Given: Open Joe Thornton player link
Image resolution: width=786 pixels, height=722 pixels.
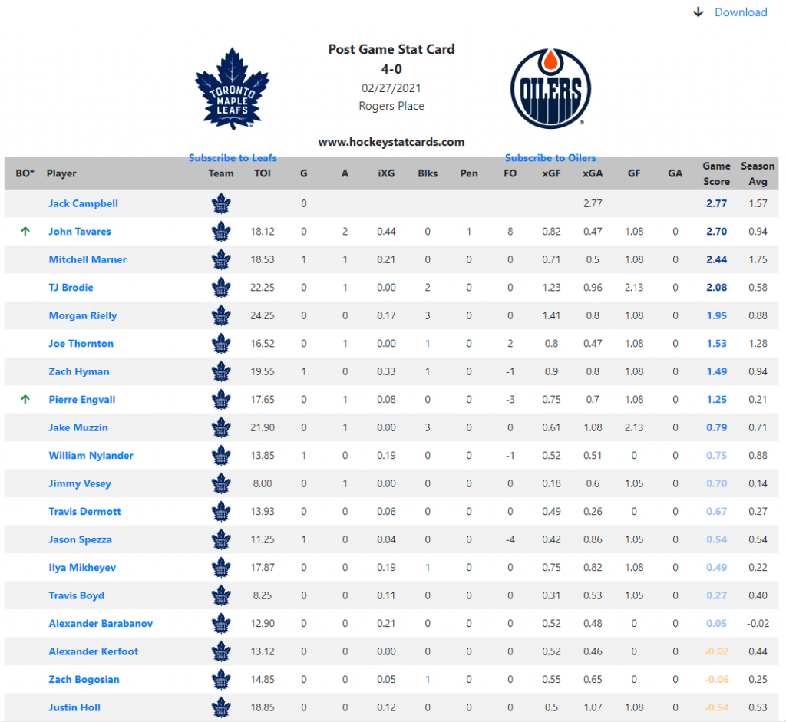Looking at the screenshot, I should tap(81, 344).
